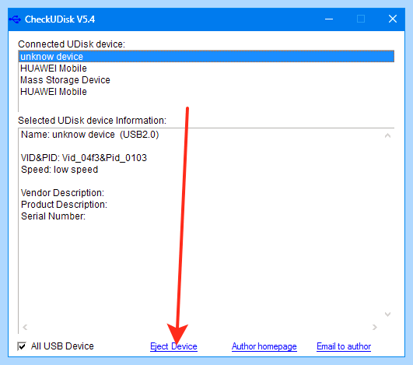Click the 'Vendor Description:' line
Image resolution: width=413 pixels, height=365 pixels.
[x=62, y=193]
